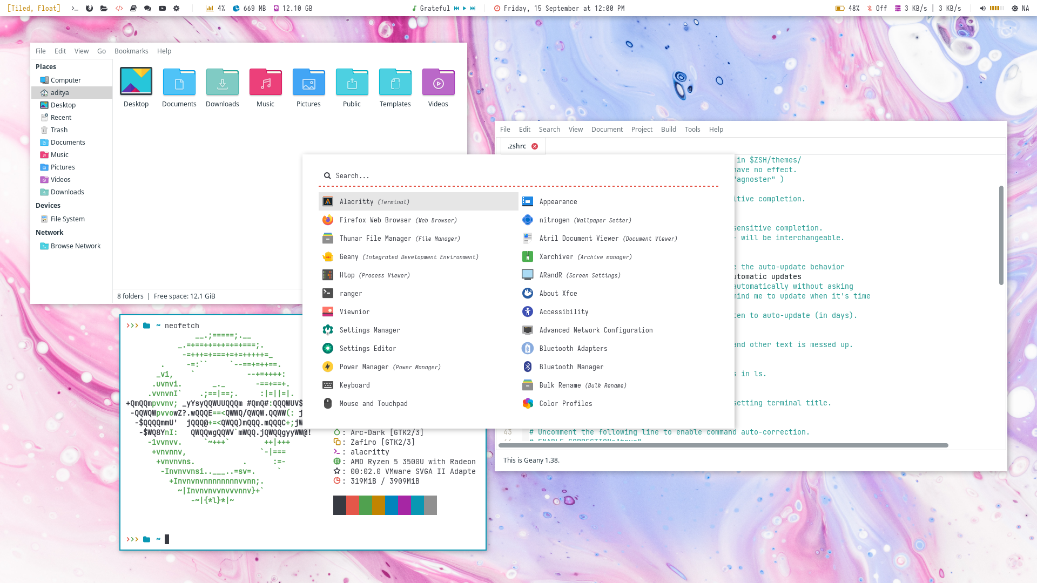Viewport: 1037px width, 583px height.
Task: Toggle Bluetooth Off indicator in top bar
Action: click(877, 8)
